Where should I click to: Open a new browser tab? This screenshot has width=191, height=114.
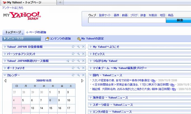[x=60, y=3]
